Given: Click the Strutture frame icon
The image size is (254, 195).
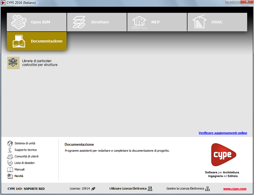Looking at the screenshot, I should pos(79,22).
